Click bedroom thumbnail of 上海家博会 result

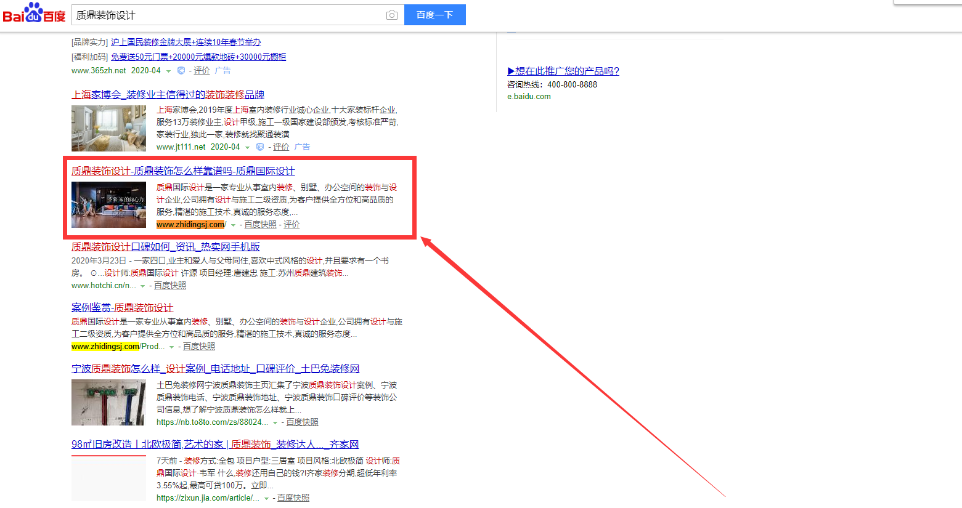tap(108, 128)
